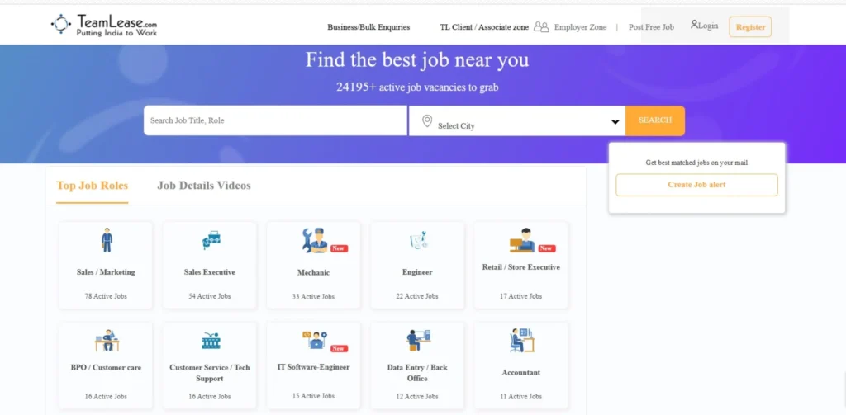Click the TeamLease.com logo
This screenshot has height=415, width=846.
click(x=104, y=25)
